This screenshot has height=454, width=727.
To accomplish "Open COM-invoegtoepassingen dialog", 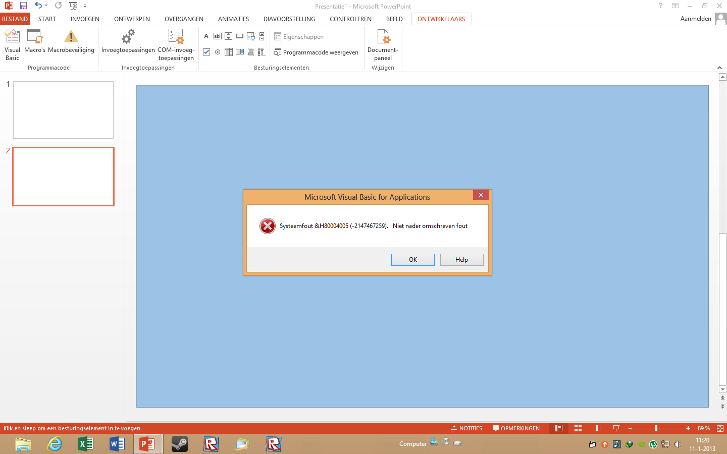I will 176,45.
